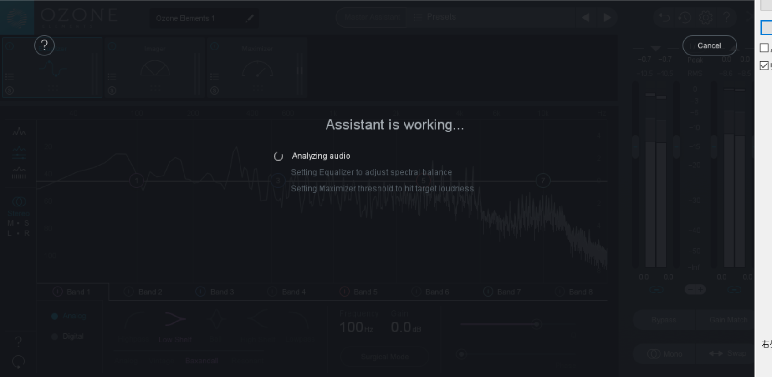
Task: Open the Master Assistant
Action: click(372, 17)
